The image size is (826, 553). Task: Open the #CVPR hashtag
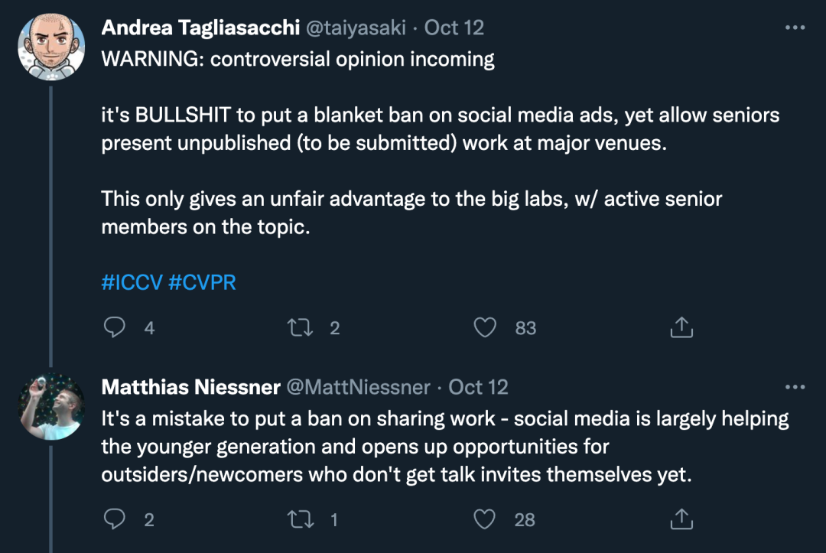(x=202, y=283)
